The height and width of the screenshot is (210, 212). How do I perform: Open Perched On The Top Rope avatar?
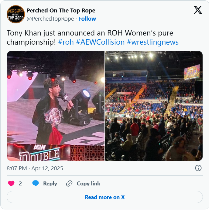16,14
